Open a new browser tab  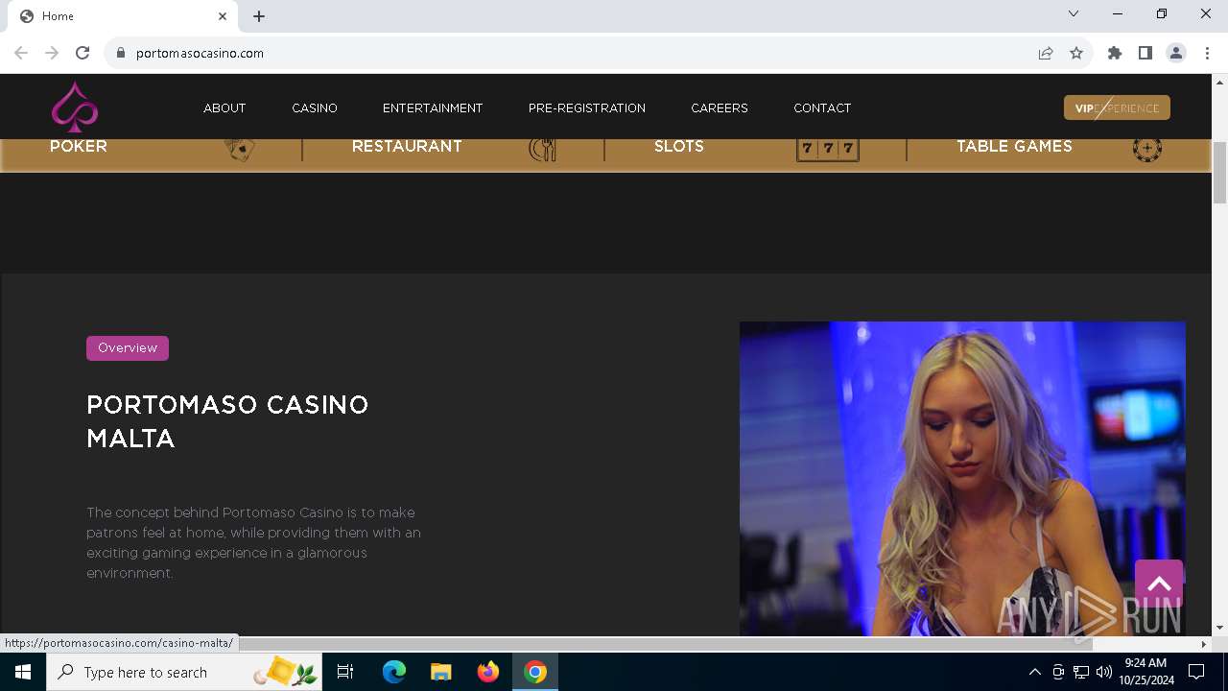(259, 16)
